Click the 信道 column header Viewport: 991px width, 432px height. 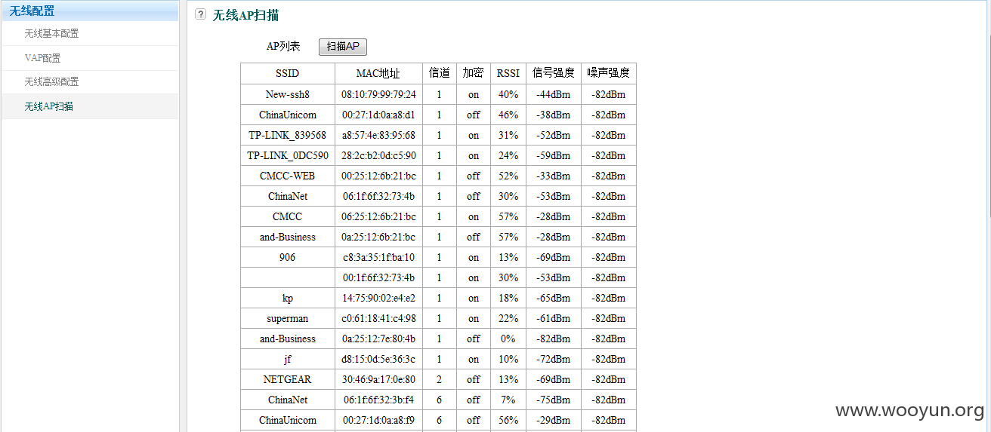click(x=440, y=73)
